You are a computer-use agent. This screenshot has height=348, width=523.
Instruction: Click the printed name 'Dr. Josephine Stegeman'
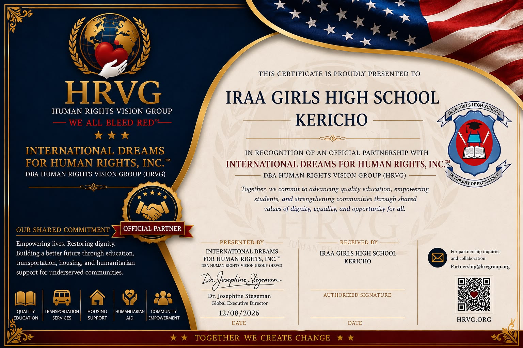(239, 296)
